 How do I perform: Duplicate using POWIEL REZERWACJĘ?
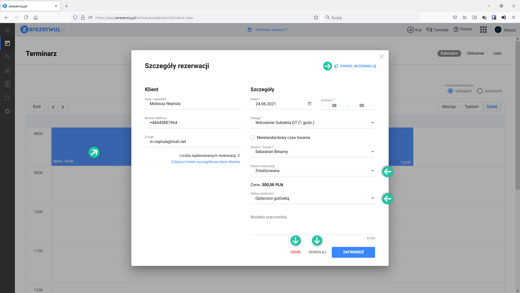click(x=355, y=66)
